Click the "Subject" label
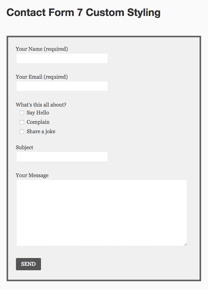 (24, 147)
